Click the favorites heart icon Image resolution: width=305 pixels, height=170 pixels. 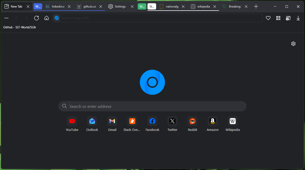click(x=268, y=18)
